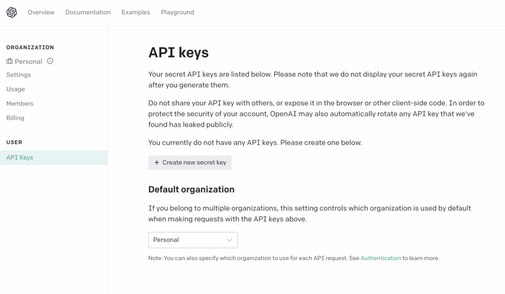Go to Documentation in the top navigation
Screen dimensions: 505x294
click(x=88, y=12)
